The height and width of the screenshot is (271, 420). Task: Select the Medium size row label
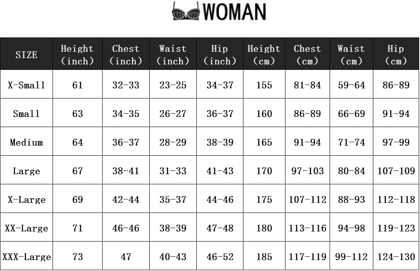(26, 142)
